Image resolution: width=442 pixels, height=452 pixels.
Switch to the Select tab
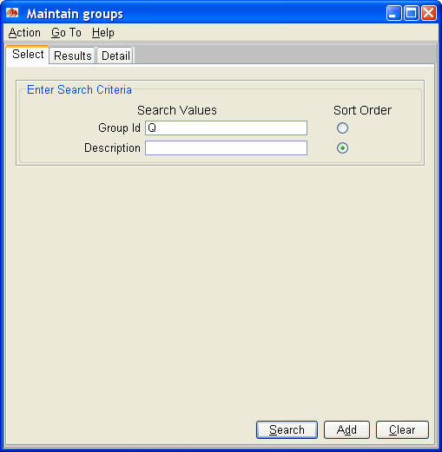(x=28, y=55)
